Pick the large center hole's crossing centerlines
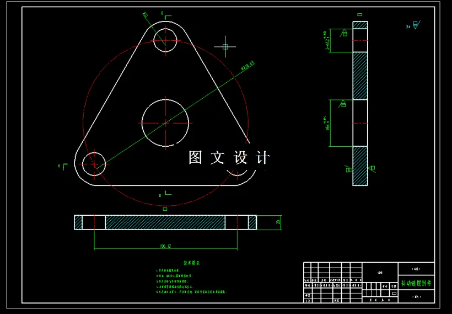 (x=165, y=123)
